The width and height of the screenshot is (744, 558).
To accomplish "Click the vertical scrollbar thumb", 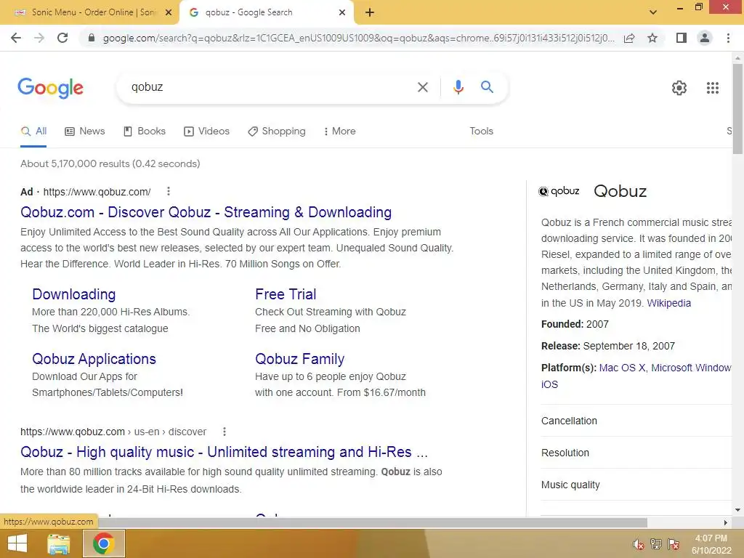I will pos(737,109).
